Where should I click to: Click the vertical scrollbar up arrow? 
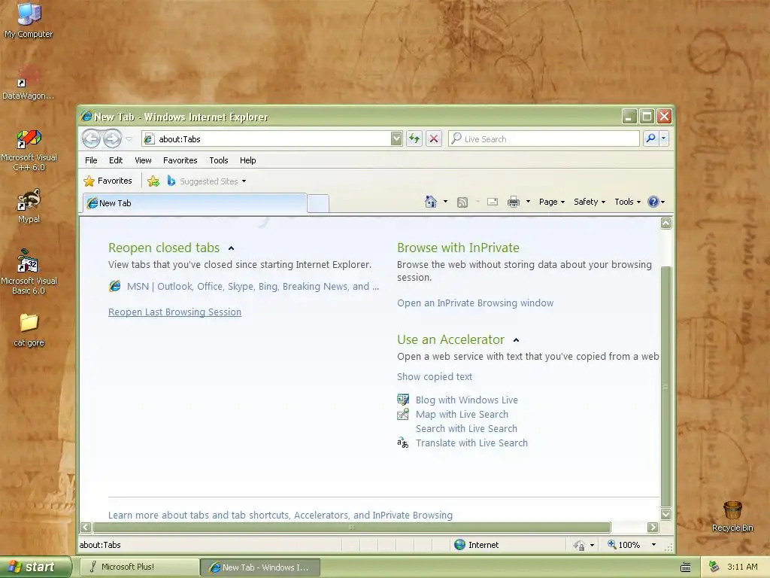click(666, 223)
